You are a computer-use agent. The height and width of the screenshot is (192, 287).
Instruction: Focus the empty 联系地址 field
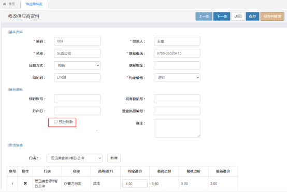[x=177, y=65]
